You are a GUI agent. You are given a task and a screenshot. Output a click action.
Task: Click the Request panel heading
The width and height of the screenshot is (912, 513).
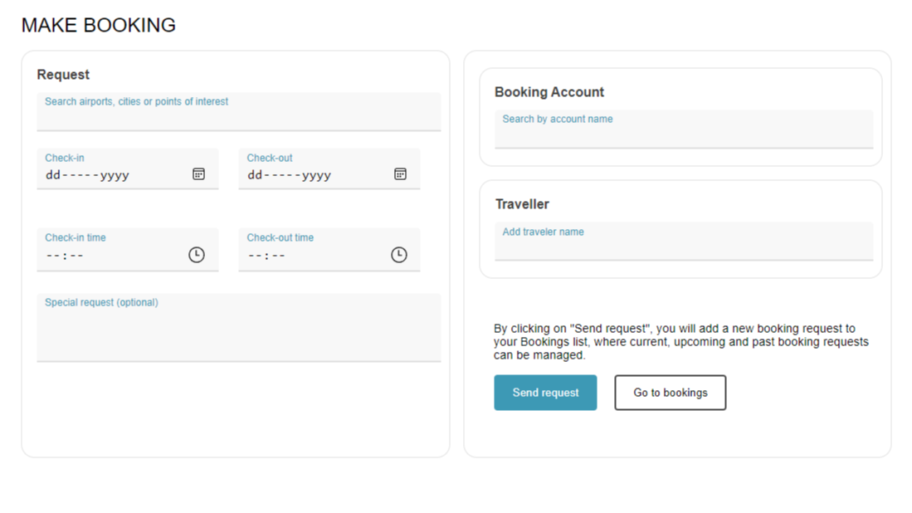pos(64,74)
